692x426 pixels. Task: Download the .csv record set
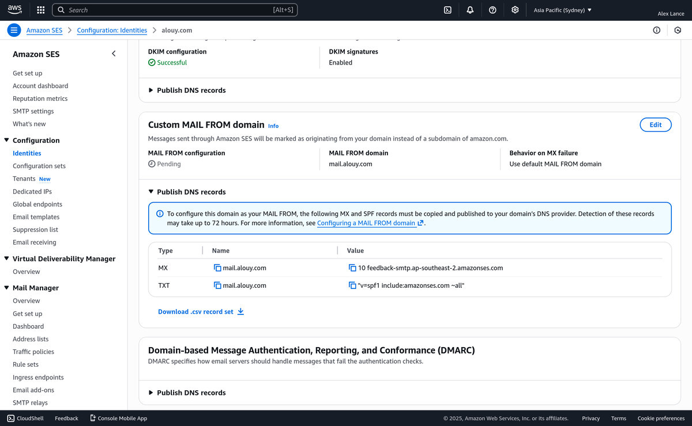tap(201, 311)
